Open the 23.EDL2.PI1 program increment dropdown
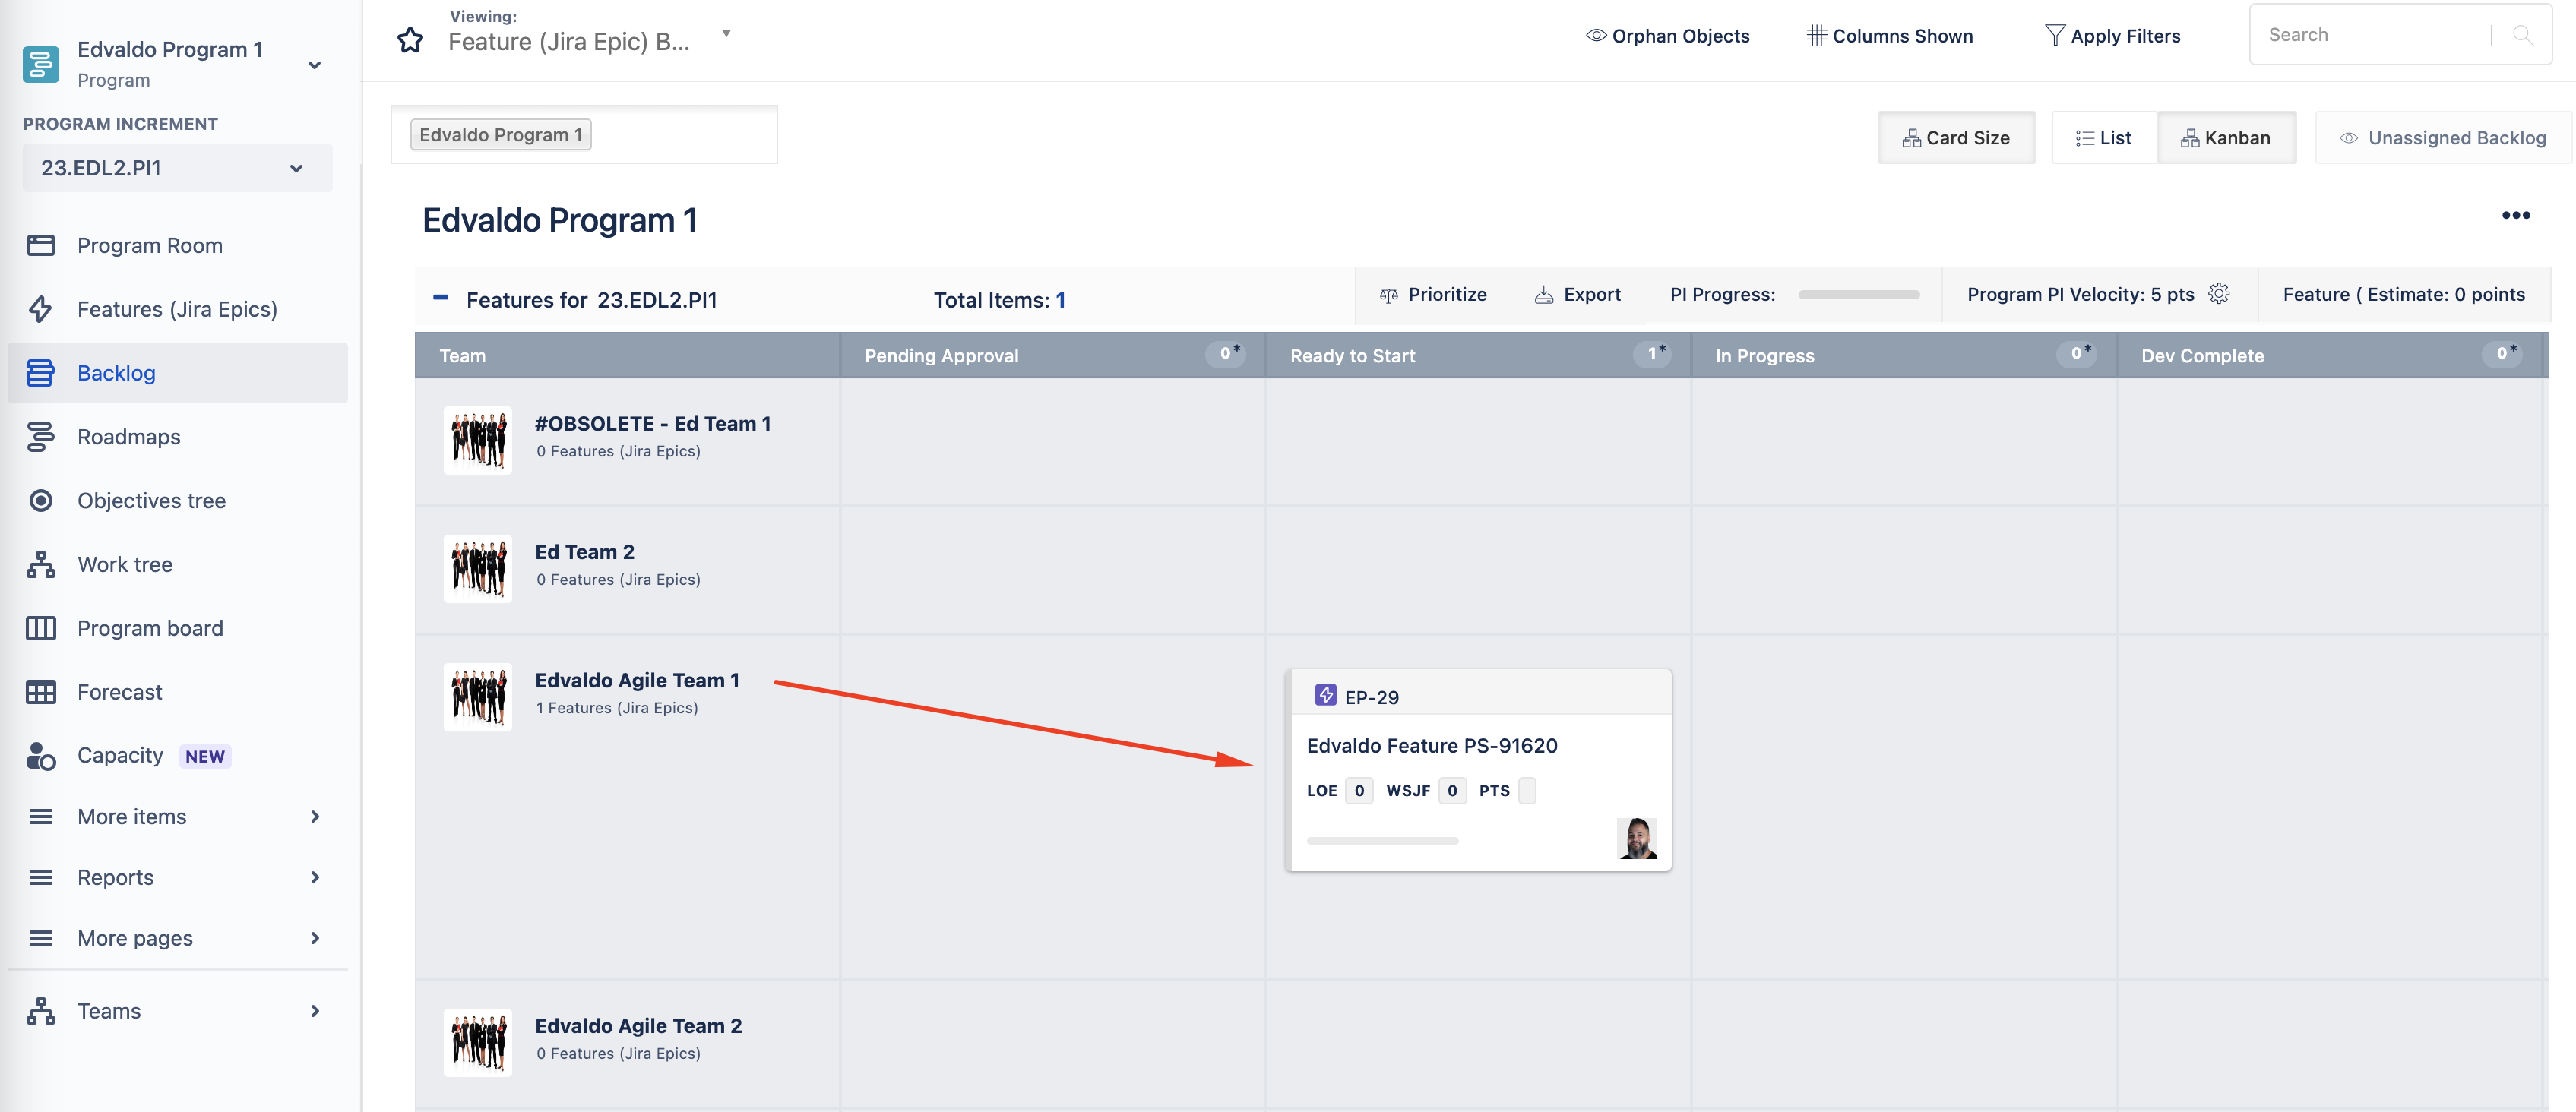The height and width of the screenshot is (1112, 2576). (x=176, y=168)
